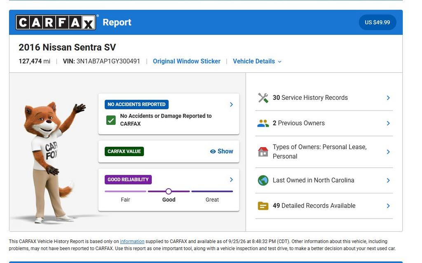Open 30 Service History Records row
The height and width of the screenshot is (263, 422).
click(324, 98)
